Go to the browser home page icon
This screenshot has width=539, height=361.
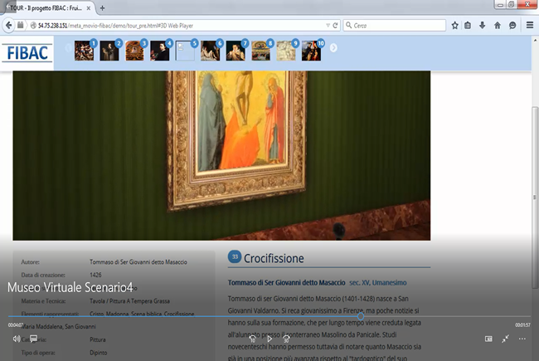[497, 25]
